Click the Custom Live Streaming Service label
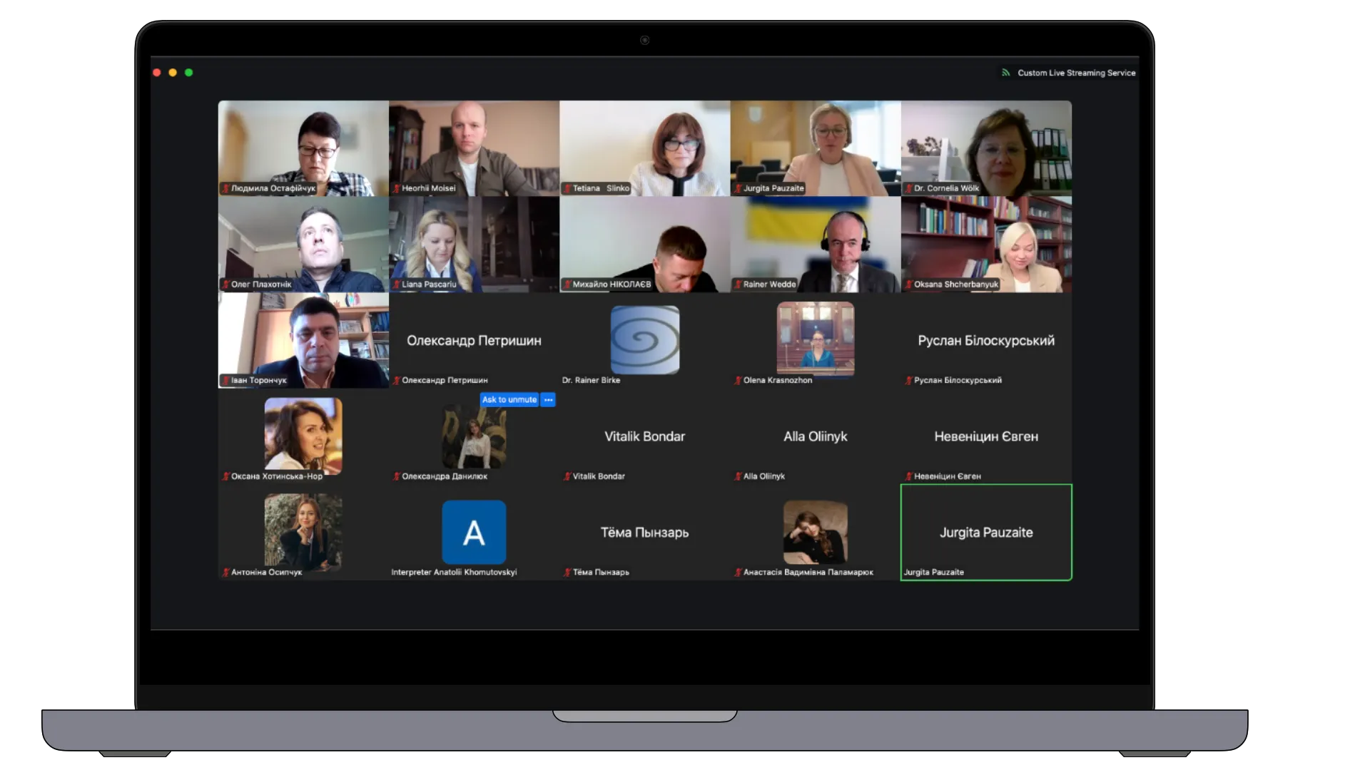The height and width of the screenshot is (770, 1370). (x=1076, y=73)
